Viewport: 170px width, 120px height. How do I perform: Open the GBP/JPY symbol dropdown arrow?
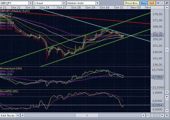[x=30, y=3]
